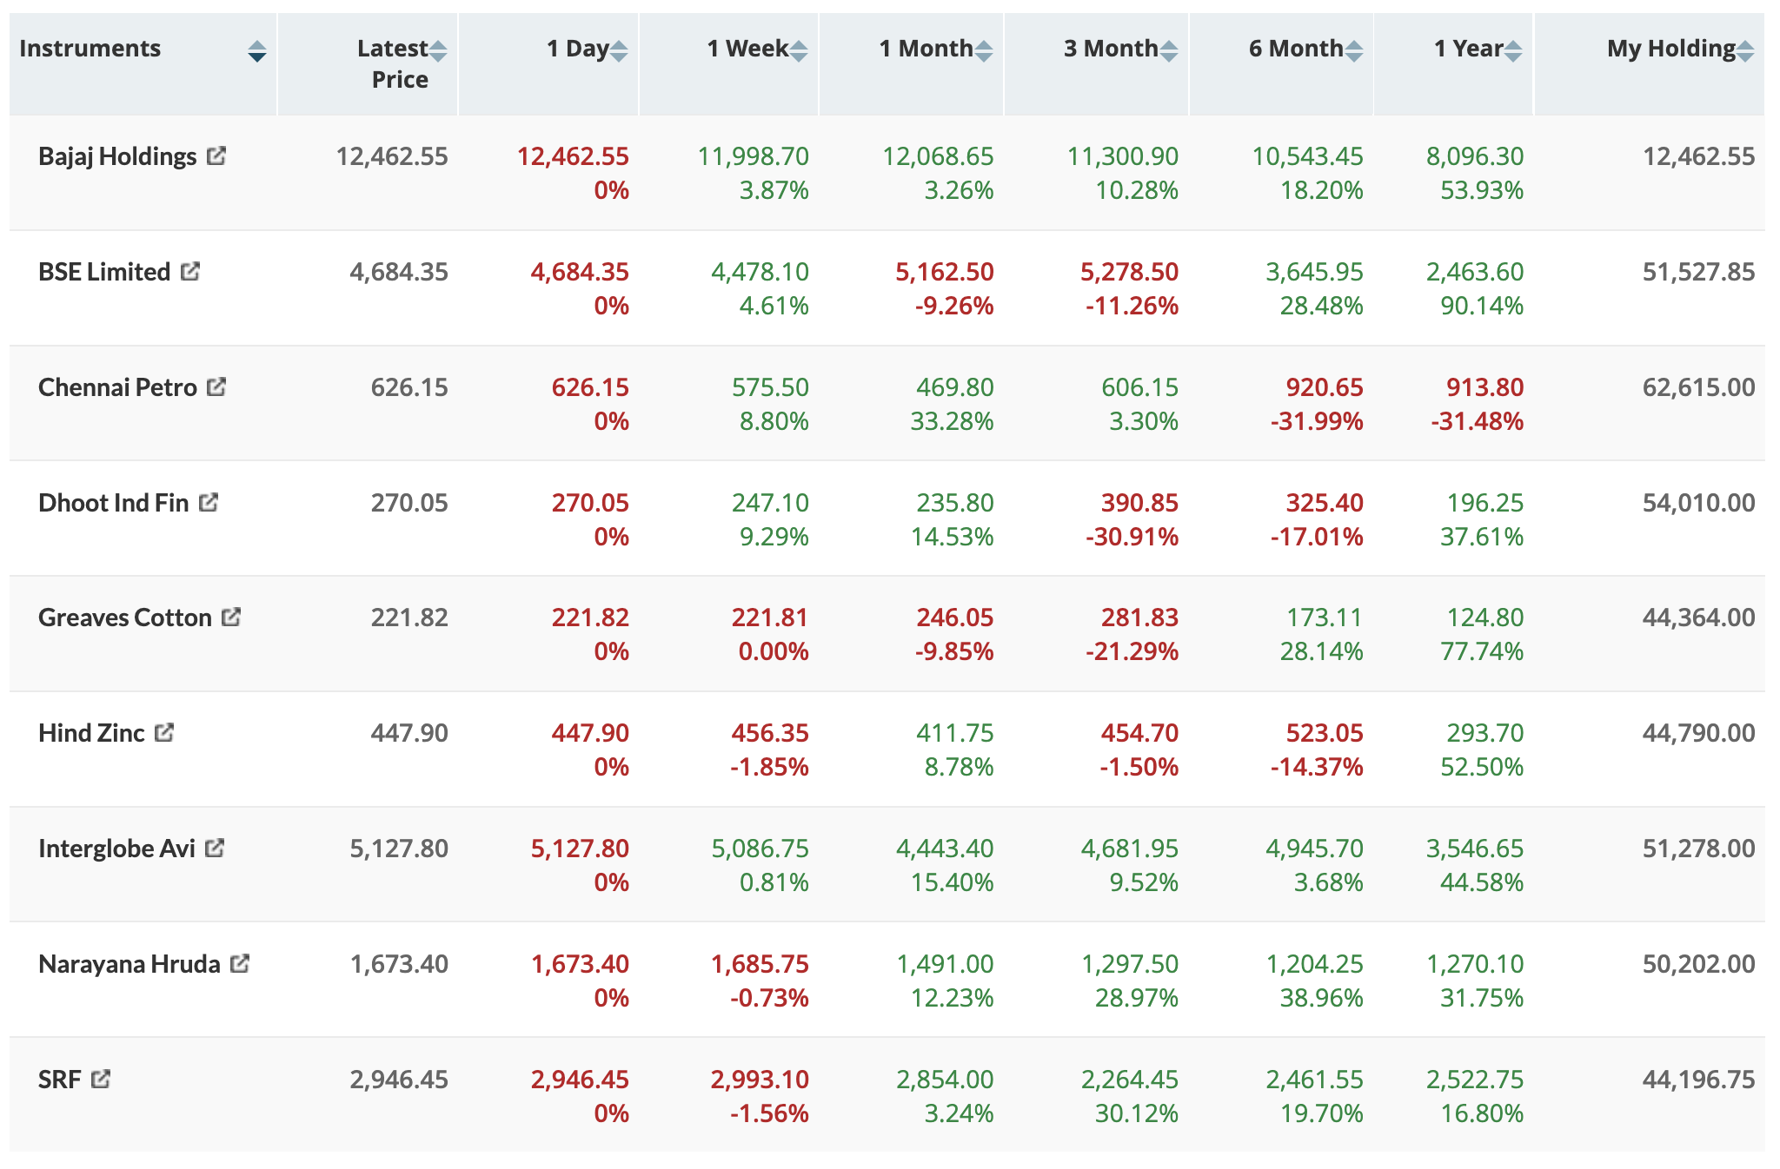Sort by 1 Year column arrow
Image resolution: width=1780 pixels, height=1169 pixels.
pyautogui.click(x=1513, y=52)
